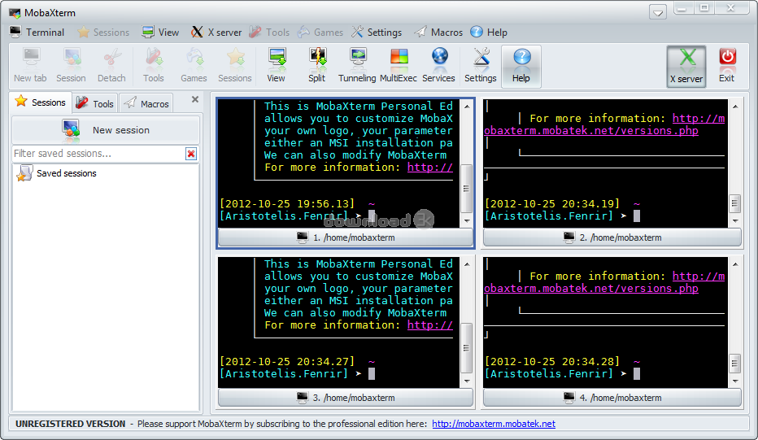Click the New tab toolbar icon
The width and height of the screenshot is (758, 440).
pyautogui.click(x=30, y=66)
